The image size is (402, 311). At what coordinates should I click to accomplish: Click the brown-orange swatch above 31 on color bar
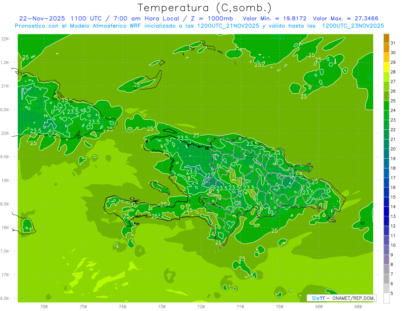[x=386, y=38]
